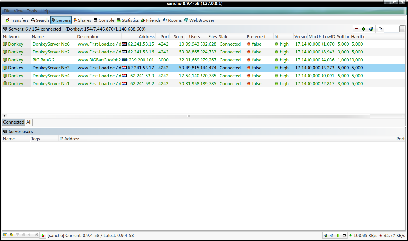This screenshot has height=241, width=408.
Task: Select the DonkeyServer No4 row
Action: click(204, 76)
